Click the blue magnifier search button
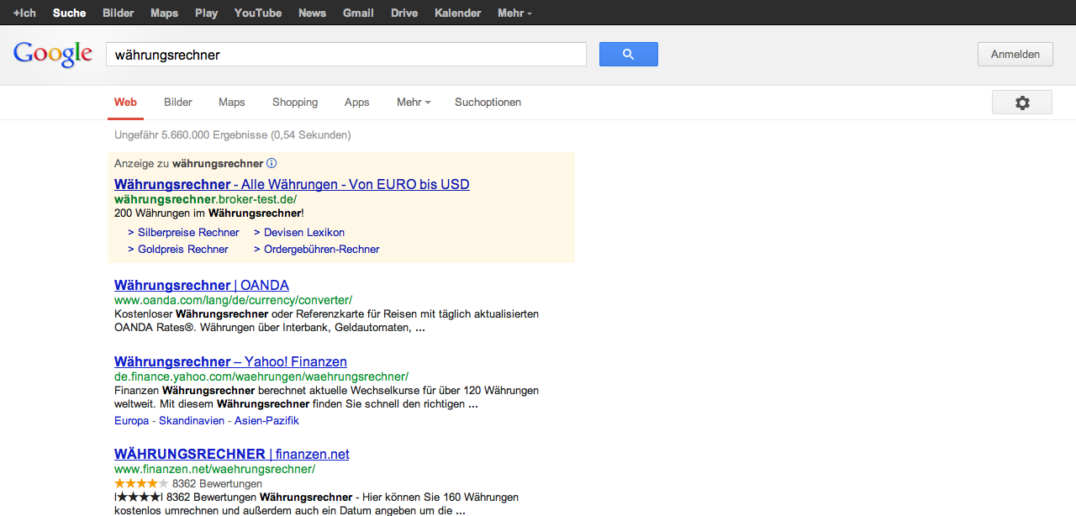Image resolution: width=1076 pixels, height=516 pixels. [x=628, y=55]
